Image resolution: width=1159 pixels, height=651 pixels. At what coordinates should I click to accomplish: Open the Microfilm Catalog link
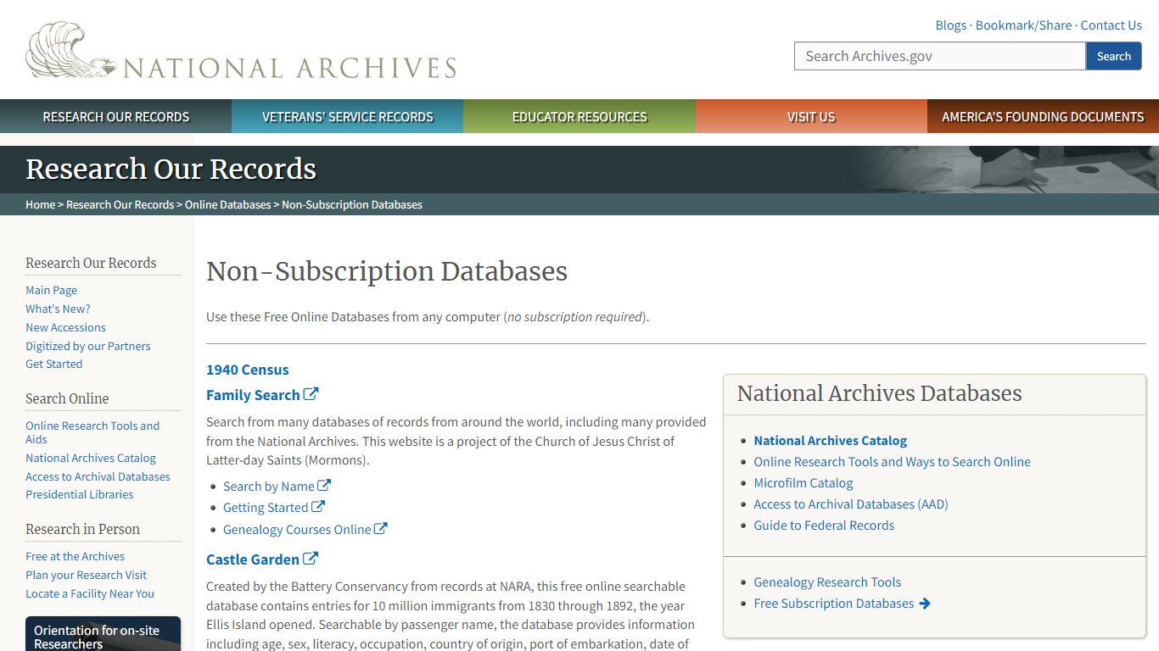pos(803,483)
